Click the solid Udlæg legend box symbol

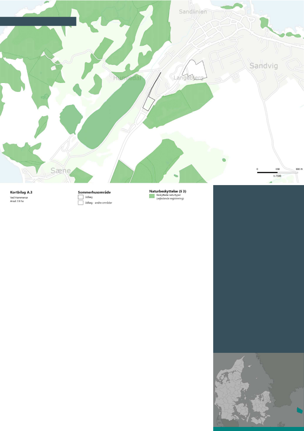click(81, 197)
